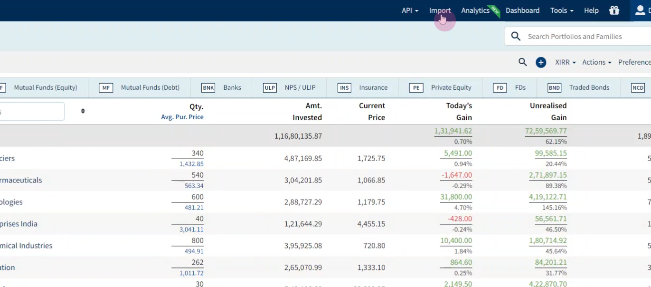The image size is (651, 287).
Task: Click the INS badge icon
Action: tap(344, 88)
